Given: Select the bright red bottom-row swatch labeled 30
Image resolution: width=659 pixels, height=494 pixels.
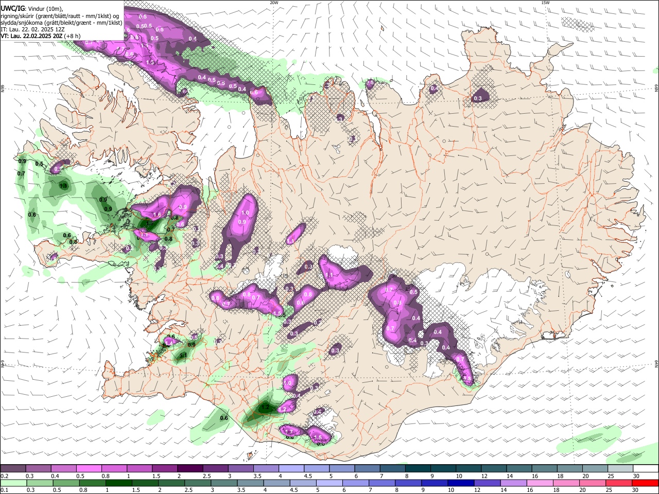Looking at the screenshot, I should tap(646, 483).
